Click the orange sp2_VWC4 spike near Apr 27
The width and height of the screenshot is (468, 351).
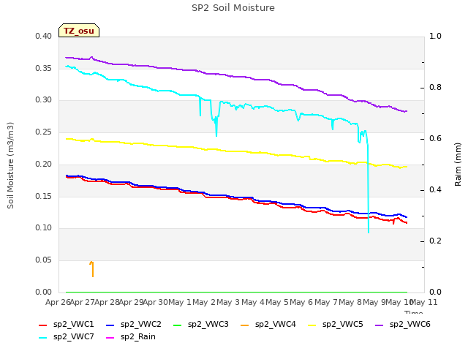click(x=93, y=269)
